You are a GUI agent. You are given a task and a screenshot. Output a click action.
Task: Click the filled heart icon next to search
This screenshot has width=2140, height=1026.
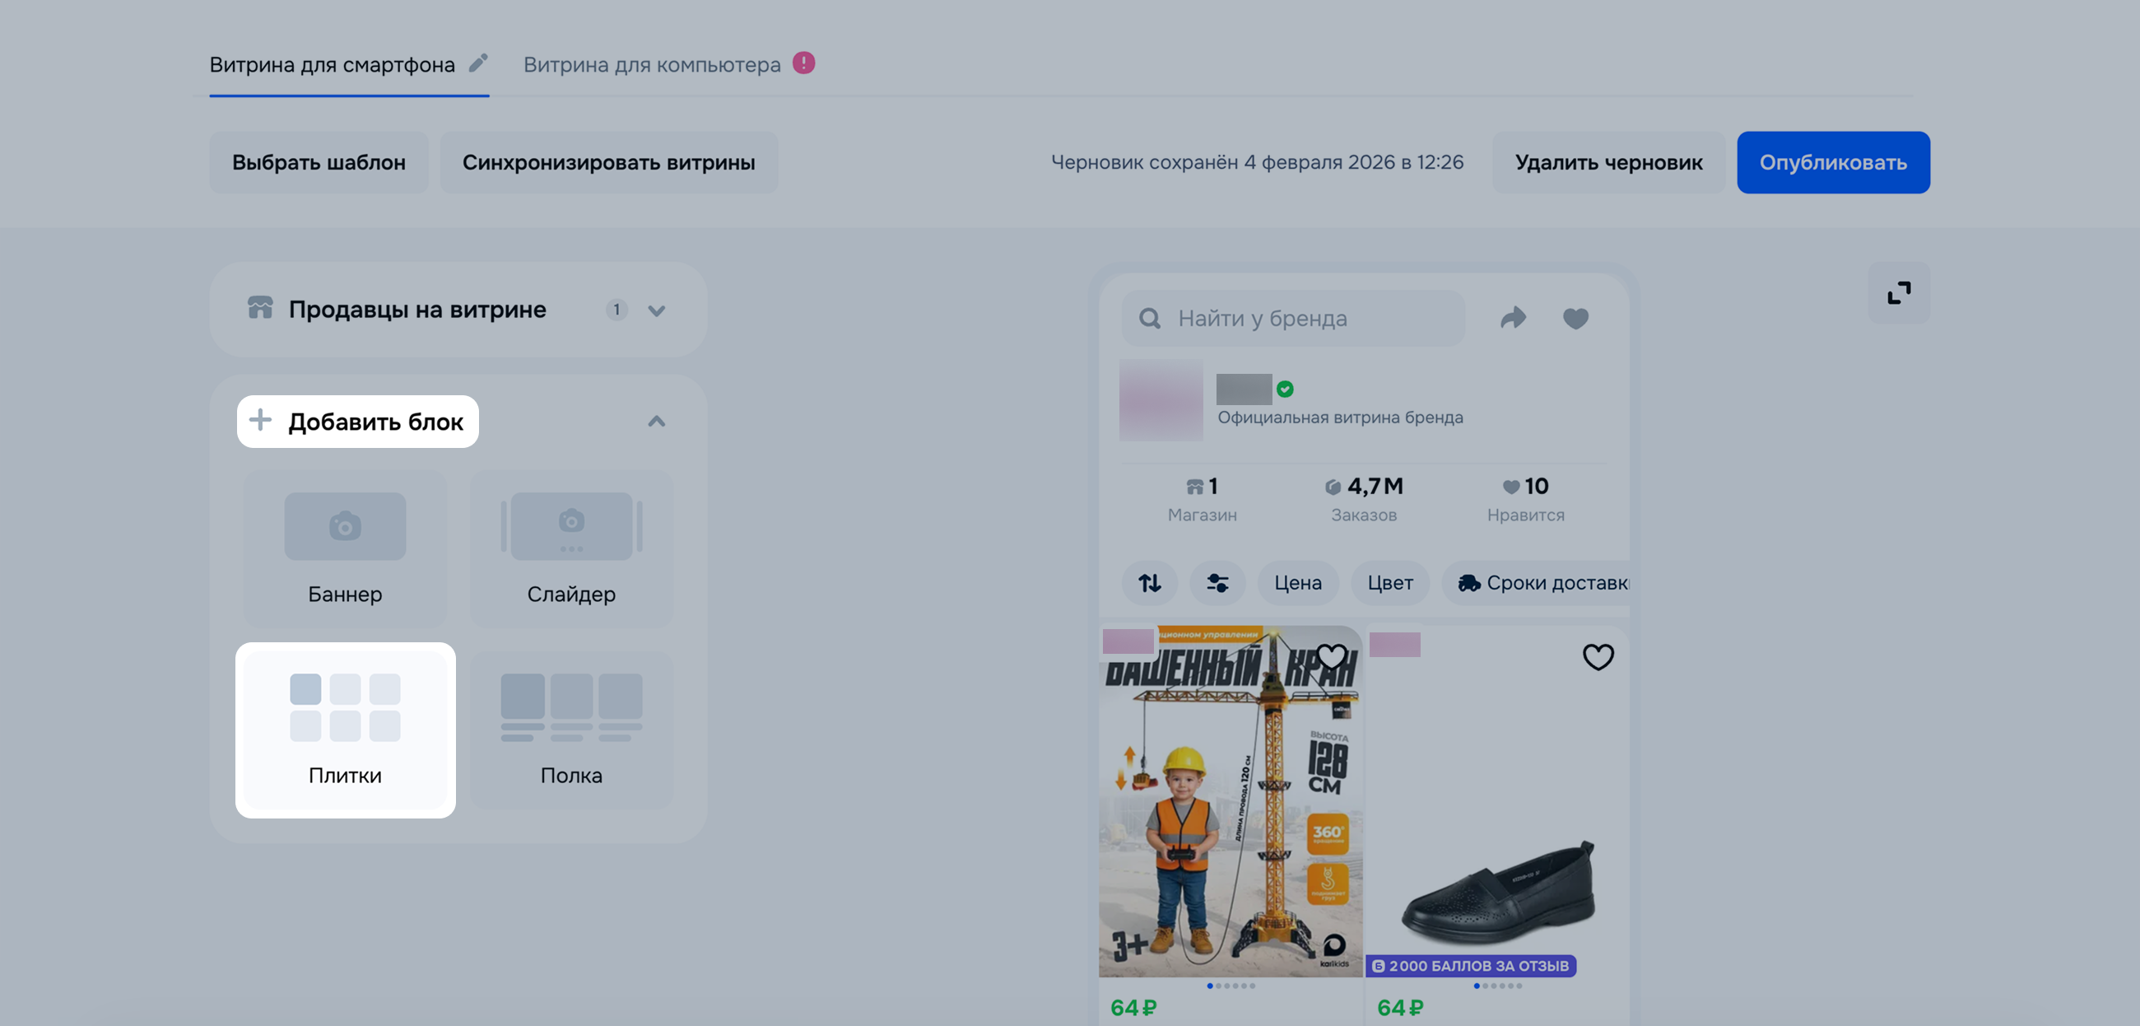1575,319
